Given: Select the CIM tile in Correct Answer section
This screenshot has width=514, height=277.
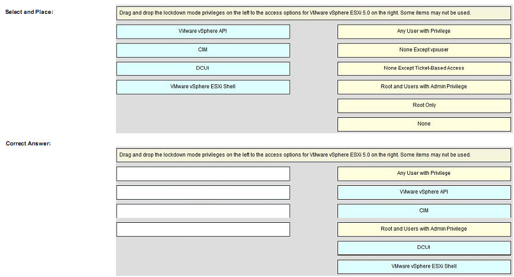Looking at the screenshot, I should coord(424,211).
